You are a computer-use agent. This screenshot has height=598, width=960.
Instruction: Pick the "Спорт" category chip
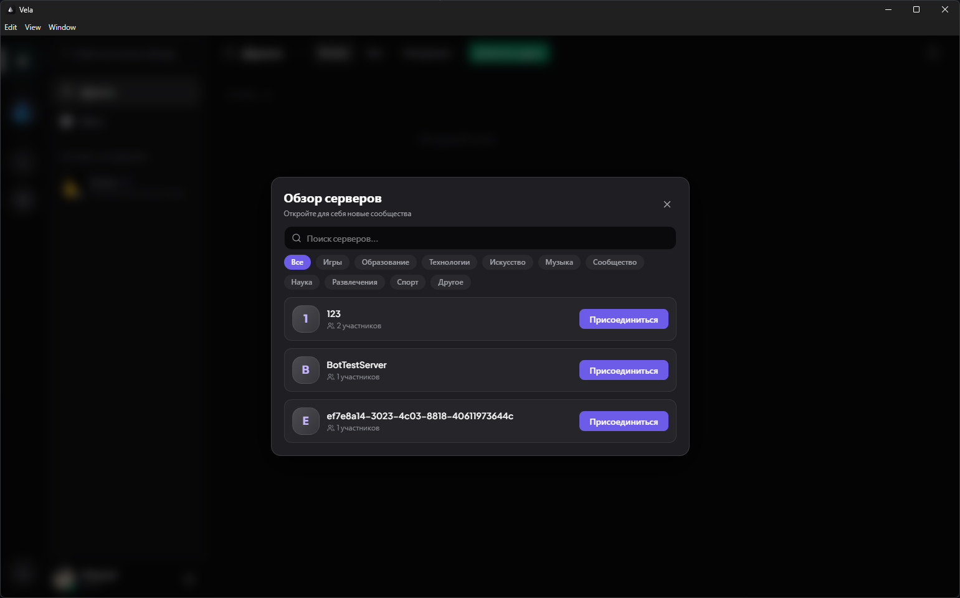tap(407, 282)
